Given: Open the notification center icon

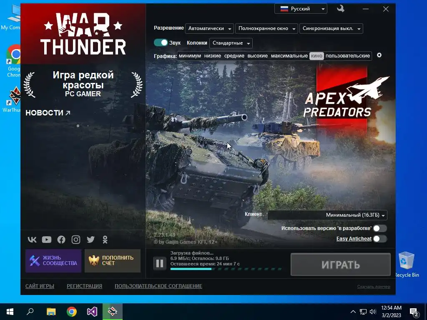Looking at the screenshot, I should [414, 312].
